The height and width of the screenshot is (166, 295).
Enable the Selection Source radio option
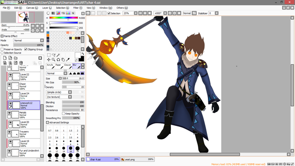click(2, 53)
